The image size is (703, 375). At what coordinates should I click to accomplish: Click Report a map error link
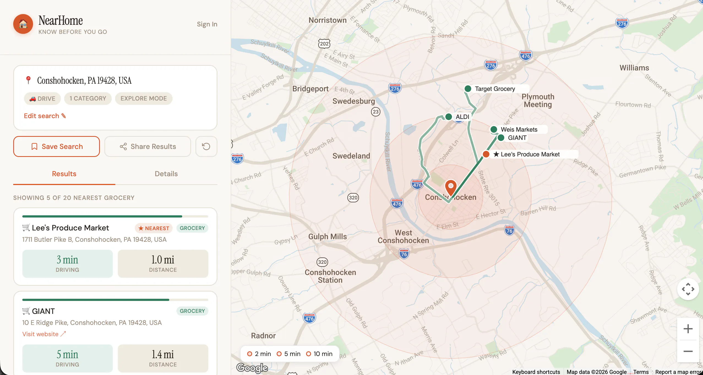point(679,372)
